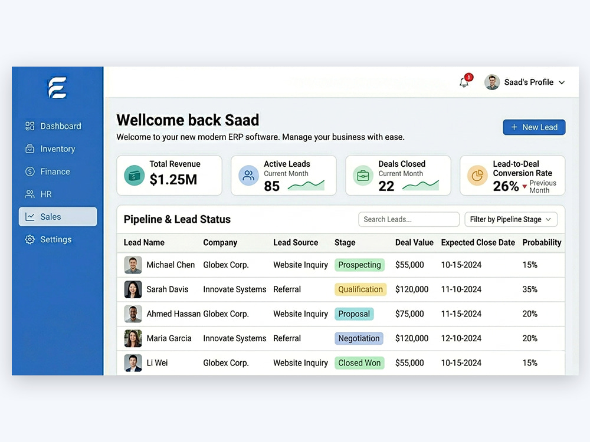This screenshot has width=590, height=442.
Task: Sort by the Company column header
Action: point(220,243)
